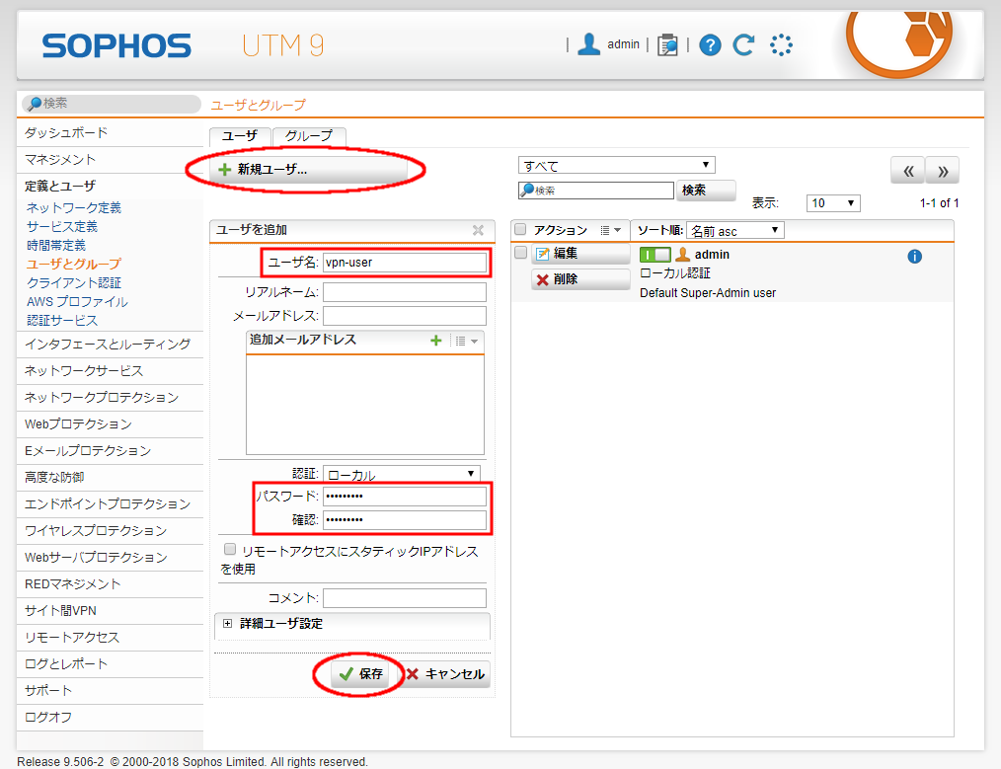Expand the 詳細ユーザ設定 section

(x=228, y=624)
